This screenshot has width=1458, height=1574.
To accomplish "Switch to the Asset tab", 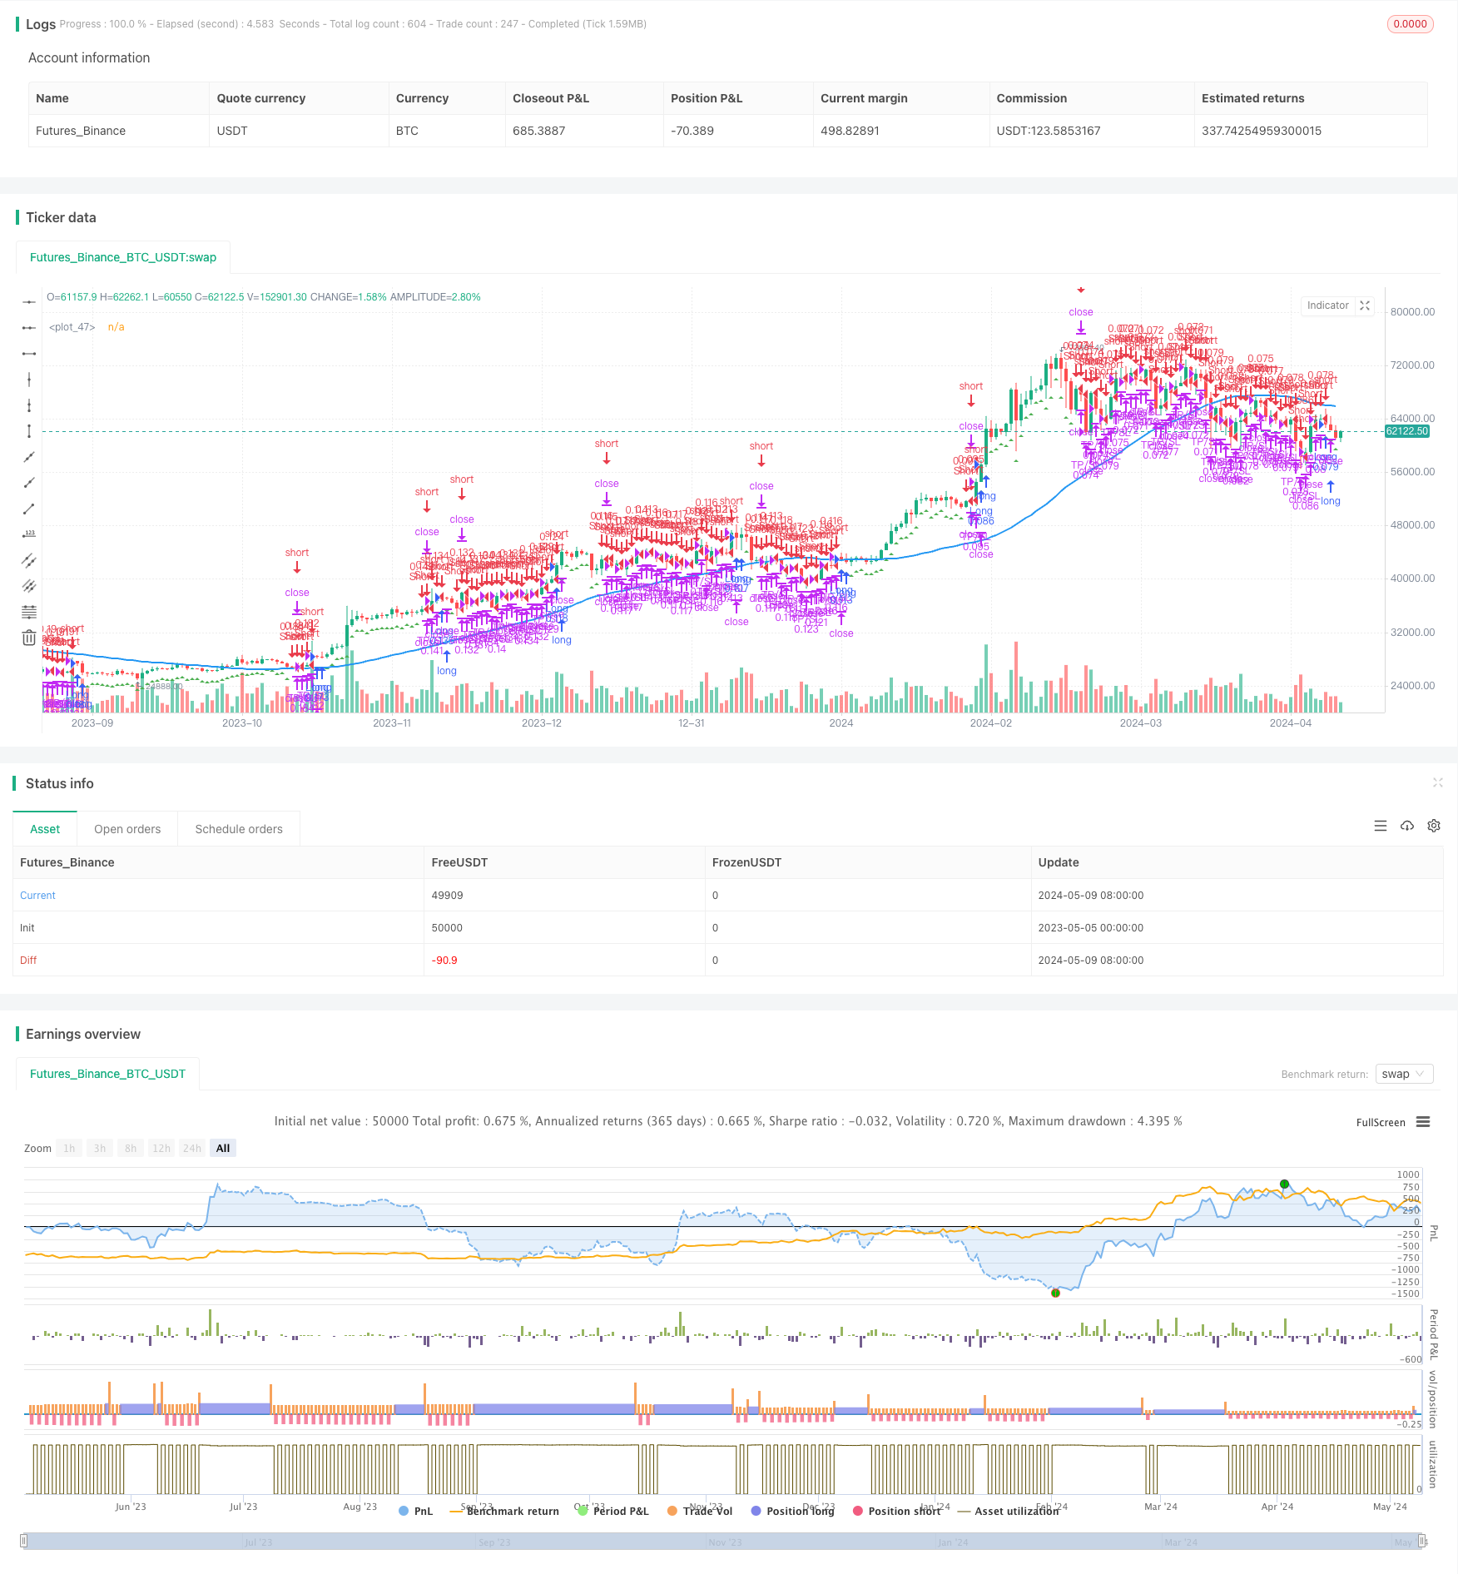I will (45, 829).
